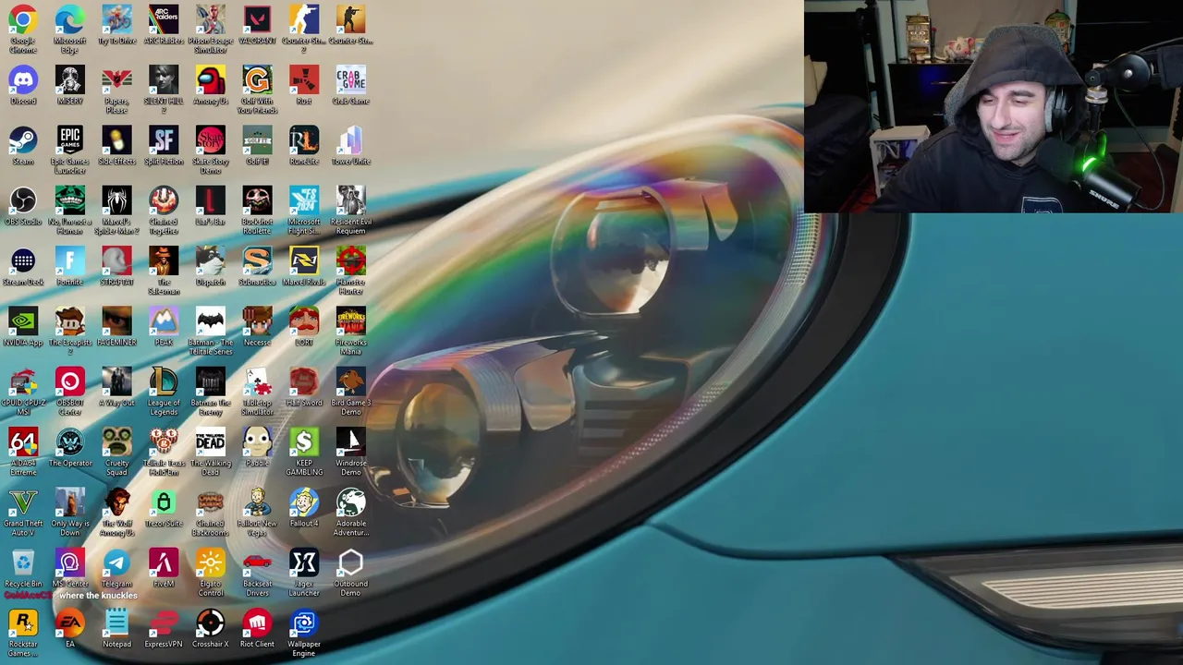Select The Salesman game icon
Viewport: 1183px width, 665px height.
pos(164,261)
